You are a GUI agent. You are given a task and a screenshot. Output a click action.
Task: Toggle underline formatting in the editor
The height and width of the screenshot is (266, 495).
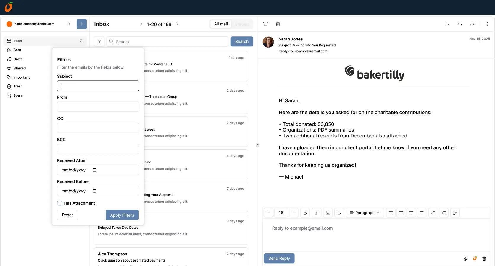point(328,213)
